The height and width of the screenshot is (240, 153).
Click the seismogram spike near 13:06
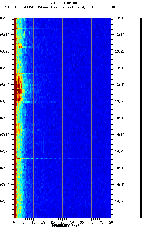tap(143, 28)
